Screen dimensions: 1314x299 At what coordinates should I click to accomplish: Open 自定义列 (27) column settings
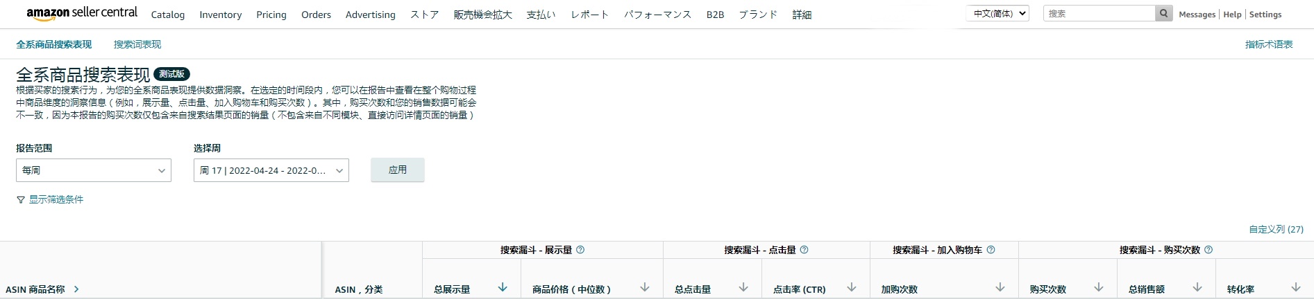[x=1277, y=229]
